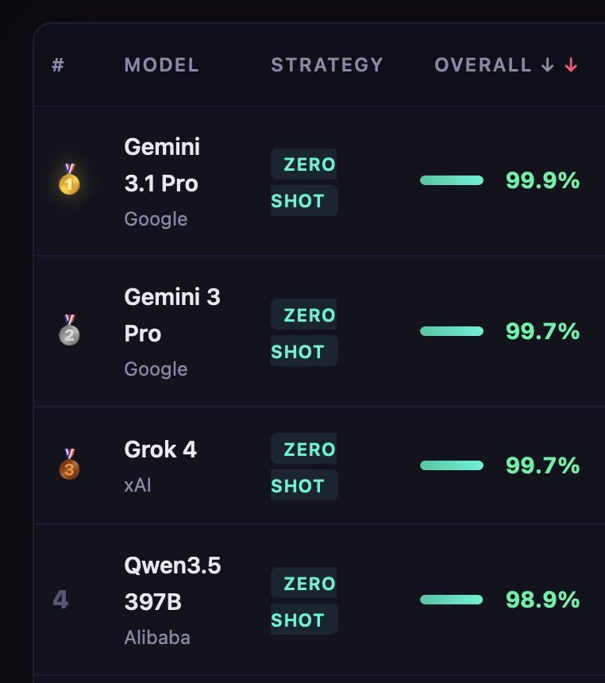Click the score bar in the Qwen3.5 row
Image resolution: width=605 pixels, height=683 pixels.
(x=452, y=600)
